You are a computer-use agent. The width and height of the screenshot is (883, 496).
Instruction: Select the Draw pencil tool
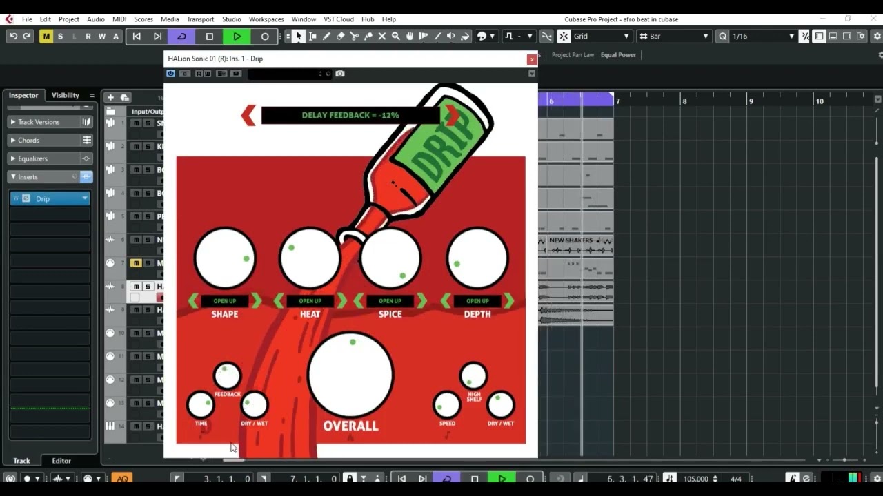pos(326,36)
